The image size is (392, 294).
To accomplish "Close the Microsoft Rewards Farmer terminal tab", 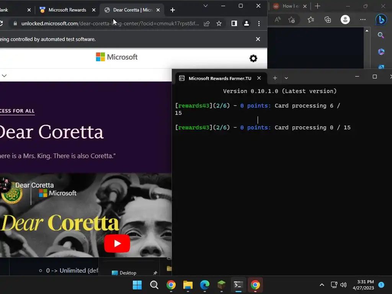I will (259, 78).
